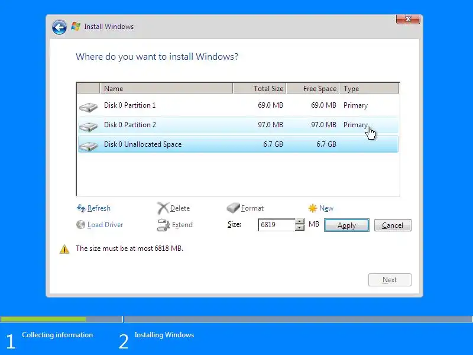Close the Install Windows dialog

pos(408,19)
